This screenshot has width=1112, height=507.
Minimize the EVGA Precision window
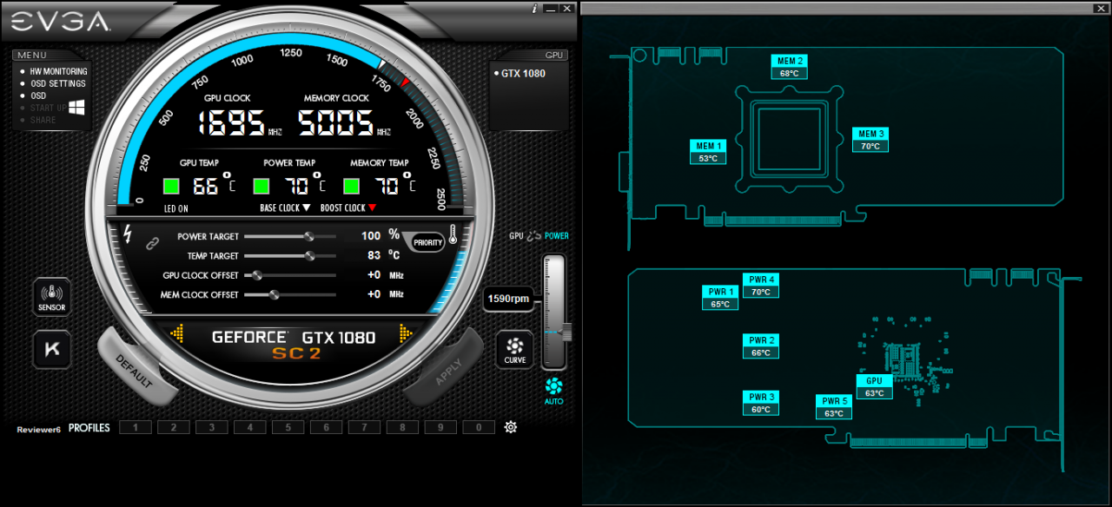[550, 8]
